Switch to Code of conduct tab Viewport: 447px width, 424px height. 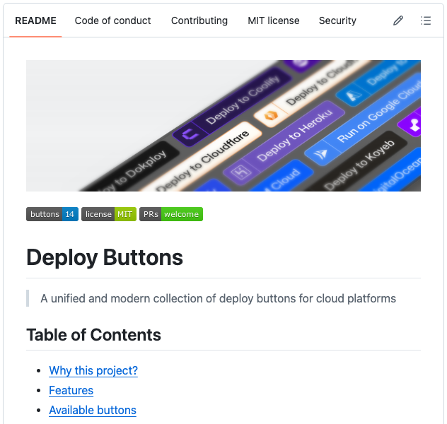[x=112, y=20]
